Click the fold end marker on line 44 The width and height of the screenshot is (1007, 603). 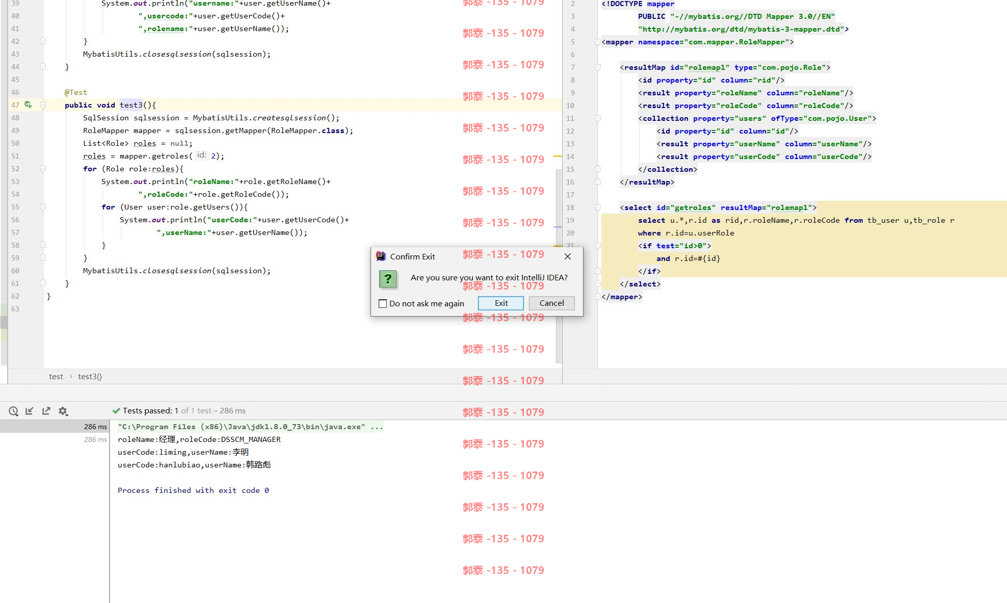(43, 67)
